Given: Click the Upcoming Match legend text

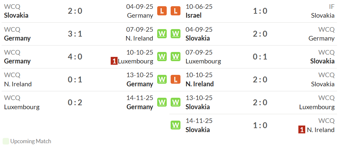Looking at the screenshot, I should point(30,141).
